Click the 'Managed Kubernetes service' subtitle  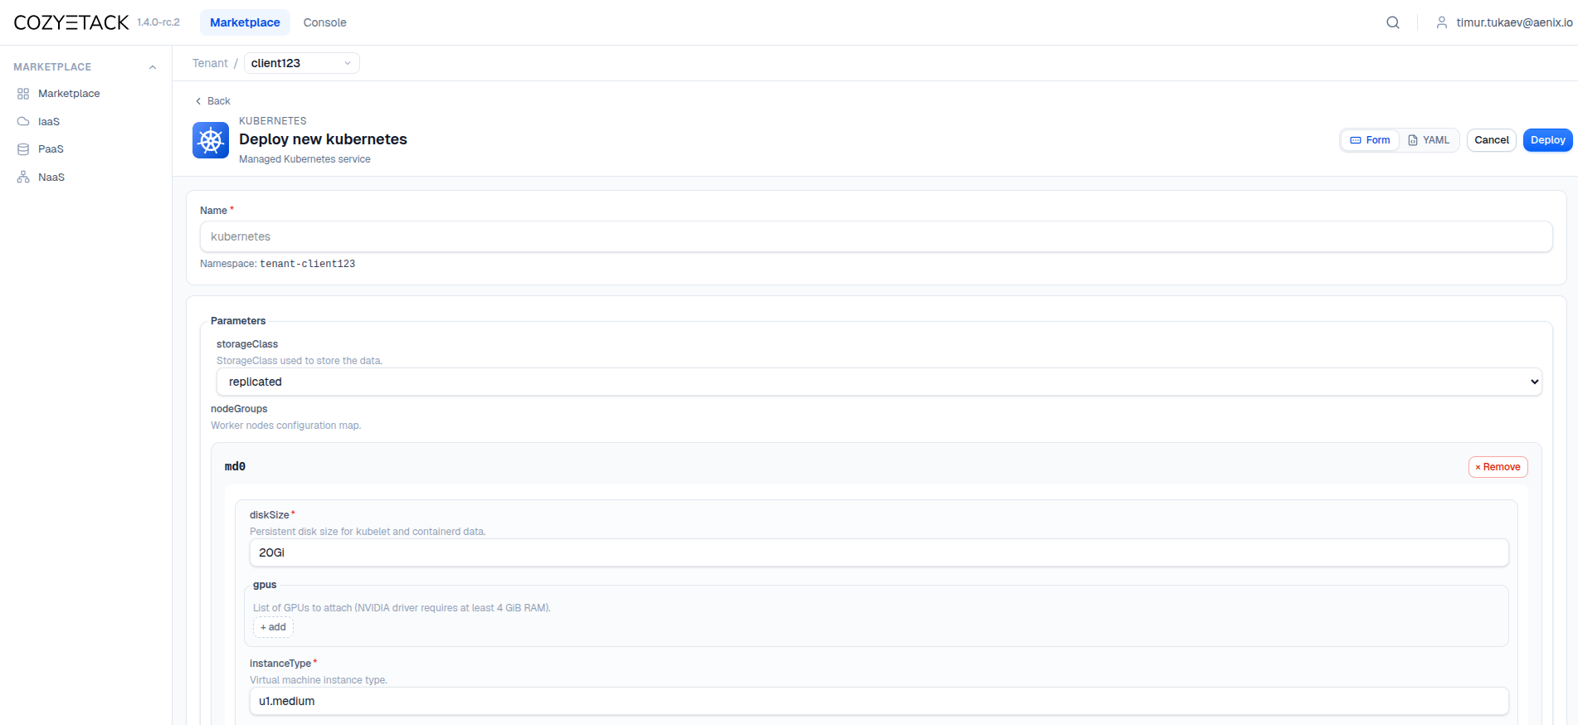coord(304,159)
